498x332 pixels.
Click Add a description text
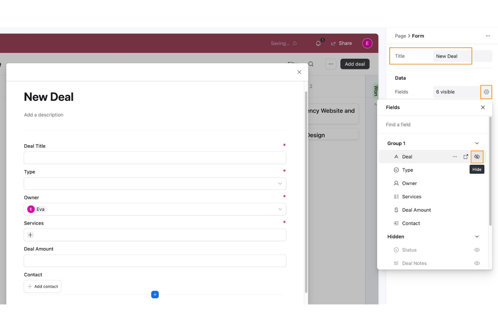[x=44, y=115]
